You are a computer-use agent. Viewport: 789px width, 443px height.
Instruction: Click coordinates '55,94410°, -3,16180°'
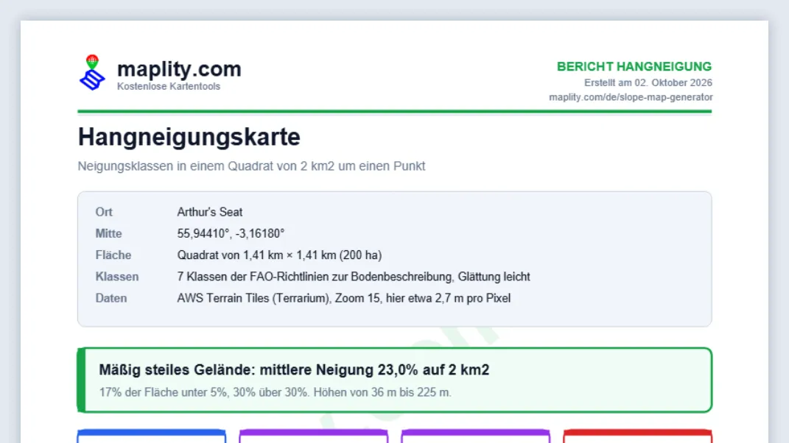(231, 234)
